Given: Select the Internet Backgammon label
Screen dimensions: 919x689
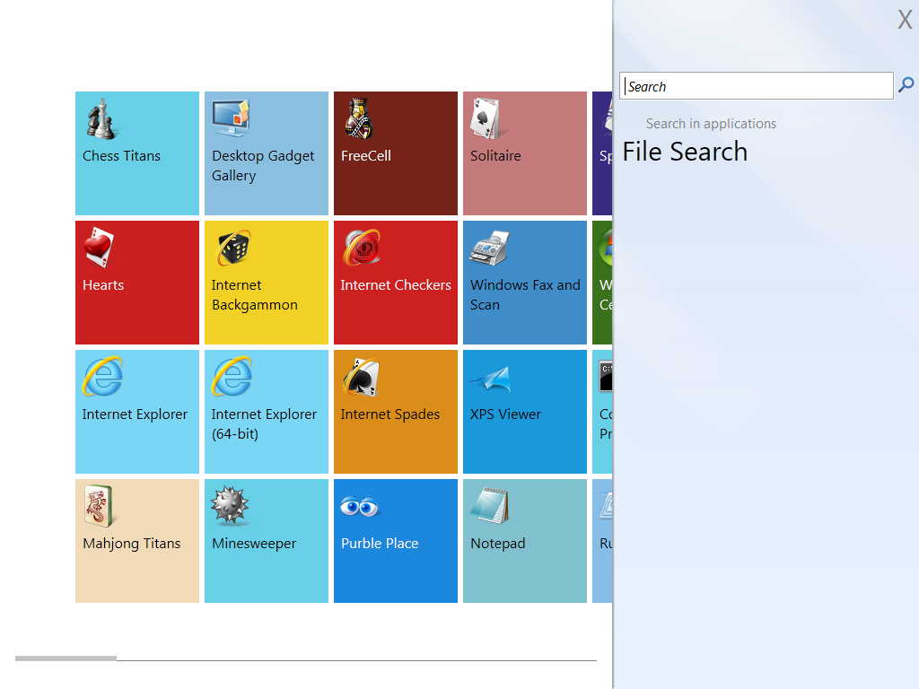Looking at the screenshot, I should [x=254, y=294].
